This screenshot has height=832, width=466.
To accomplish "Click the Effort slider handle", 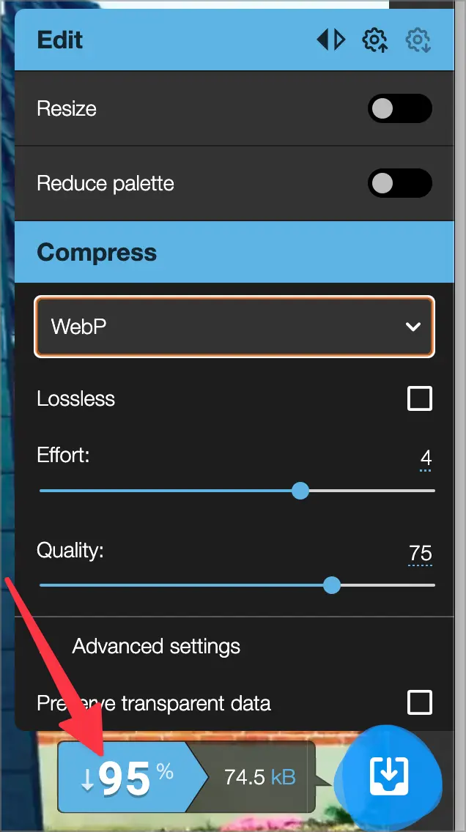I will (x=300, y=491).
